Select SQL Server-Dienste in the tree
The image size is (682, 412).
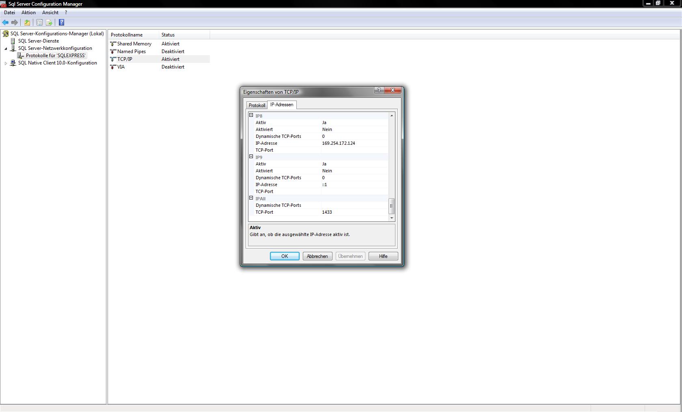39,41
